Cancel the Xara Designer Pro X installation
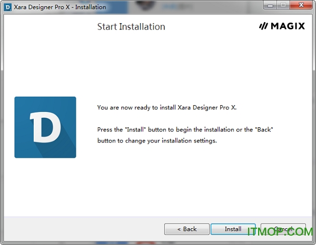 [283, 229]
